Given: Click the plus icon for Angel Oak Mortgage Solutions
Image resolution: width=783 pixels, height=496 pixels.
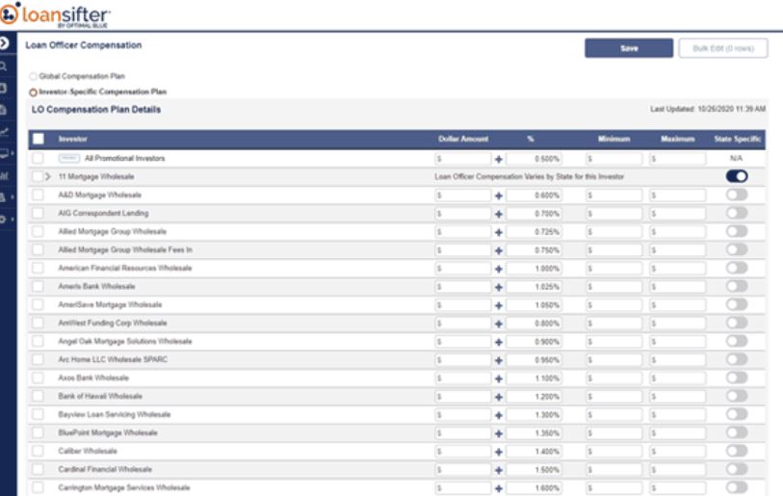Looking at the screenshot, I should coord(498,342).
